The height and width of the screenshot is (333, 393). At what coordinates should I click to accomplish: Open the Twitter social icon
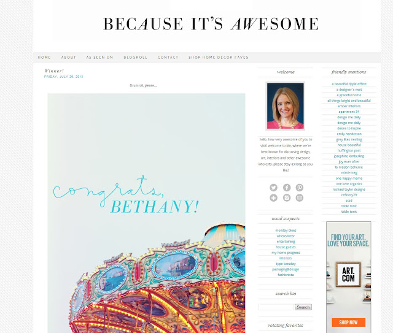pos(273,188)
